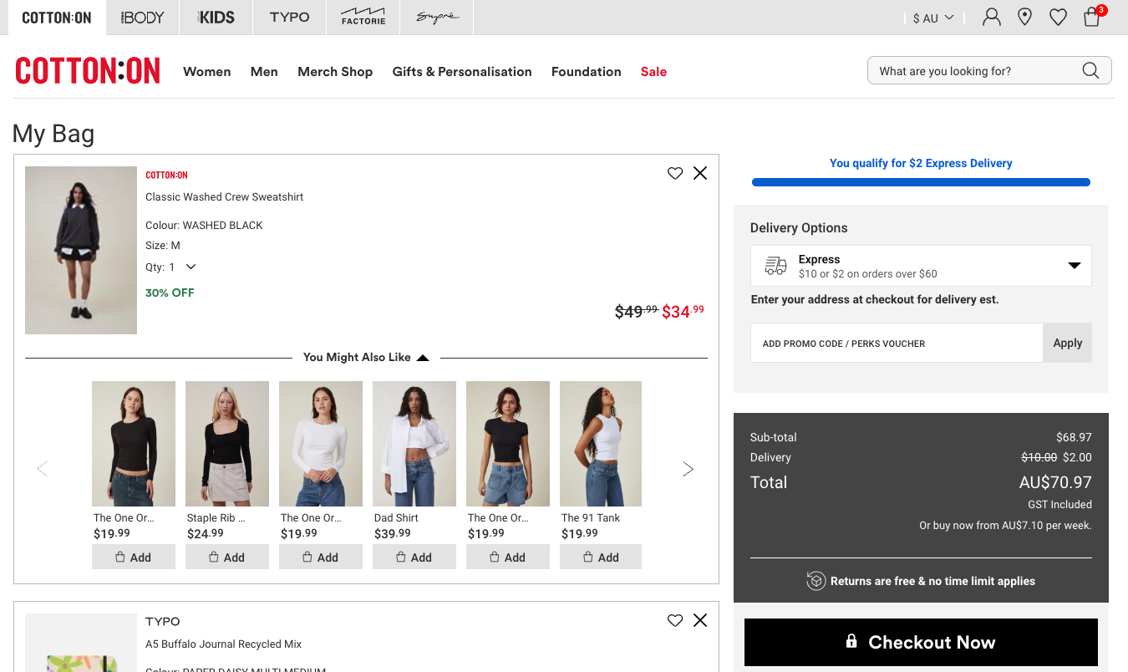The height and width of the screenshot is (672, 1128).
Task: Switch to the Kids brand tab
Action: (x=216, y=18)
